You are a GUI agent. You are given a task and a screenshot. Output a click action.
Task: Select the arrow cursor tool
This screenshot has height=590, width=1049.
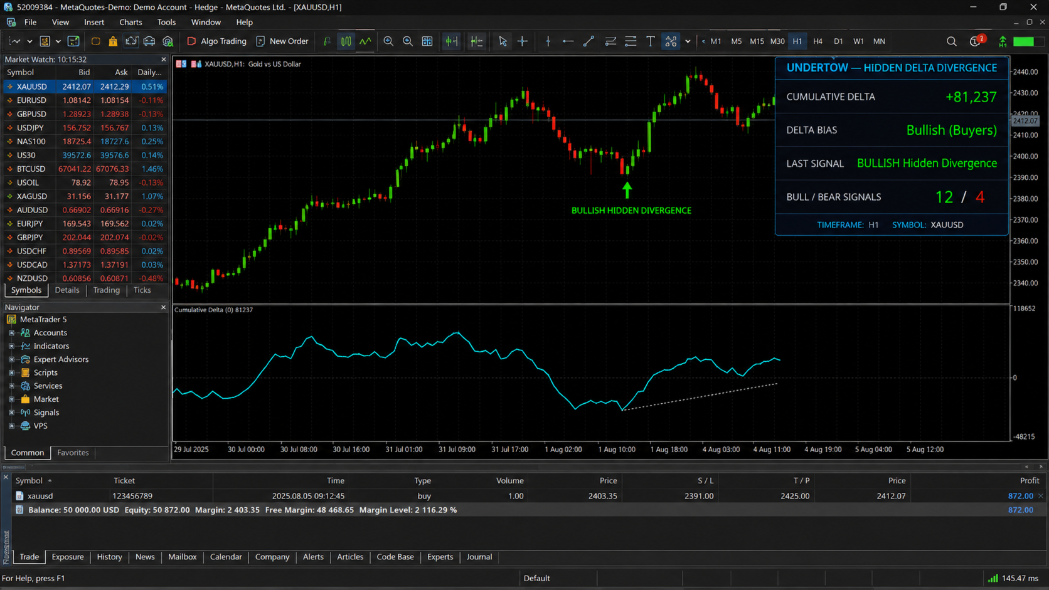pos(503,41)
